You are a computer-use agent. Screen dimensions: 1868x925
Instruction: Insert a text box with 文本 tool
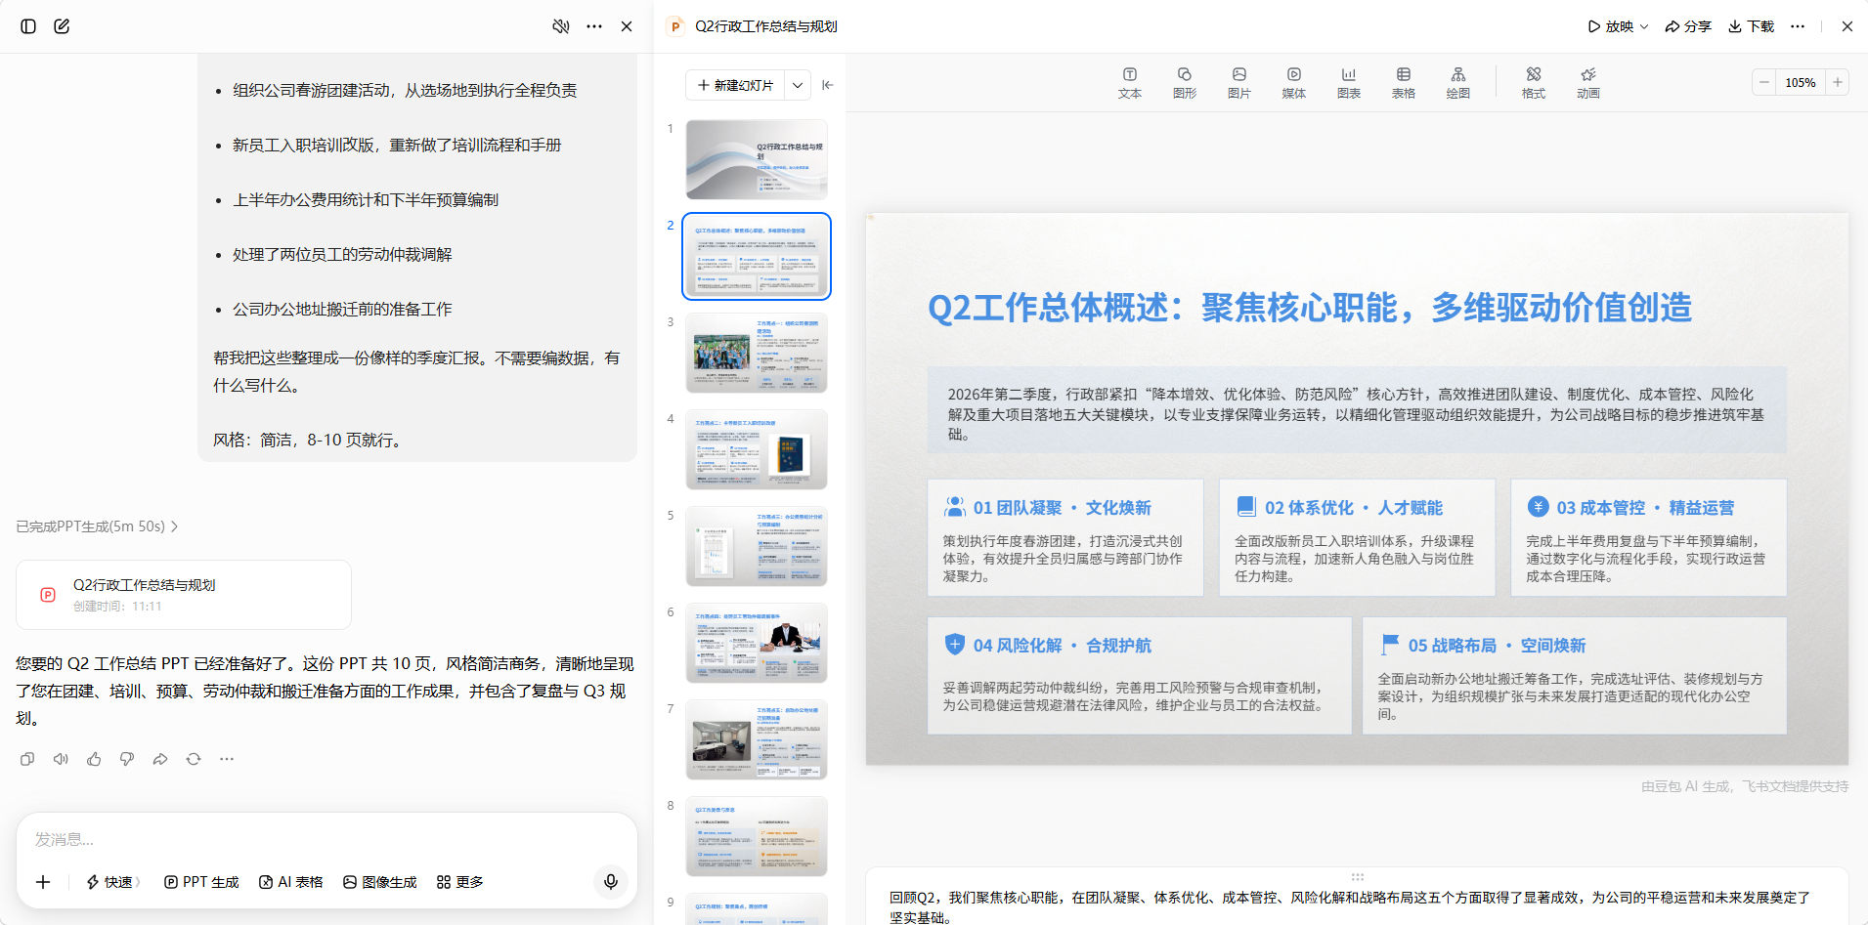1130,83
